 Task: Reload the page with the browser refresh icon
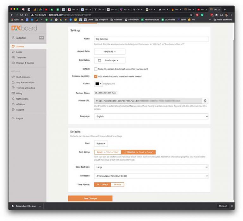[x=22, y=15]
